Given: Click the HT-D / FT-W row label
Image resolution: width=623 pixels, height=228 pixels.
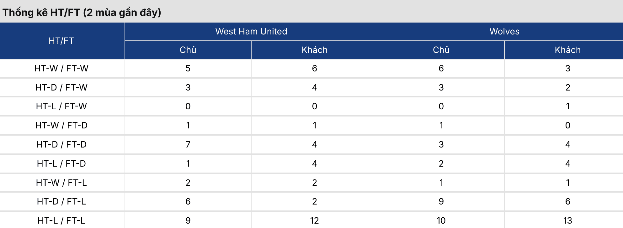Looking at the screenshot, I should point(61,87).
